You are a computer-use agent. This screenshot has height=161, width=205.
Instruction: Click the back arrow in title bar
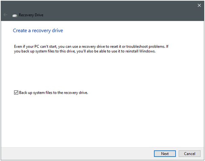point(5,15)
